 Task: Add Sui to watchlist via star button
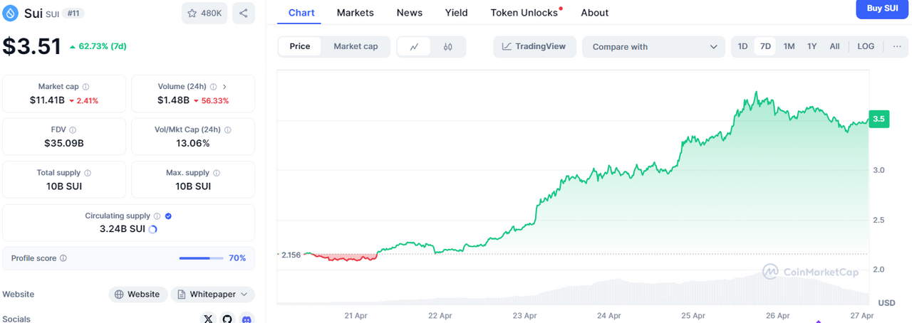(x=204, y=13)
